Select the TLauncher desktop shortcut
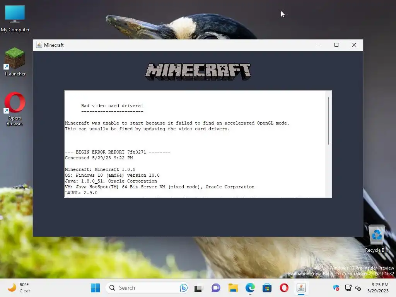Viewport: 396px width, 297px height. pyautogui.click(x=15, y=62)
